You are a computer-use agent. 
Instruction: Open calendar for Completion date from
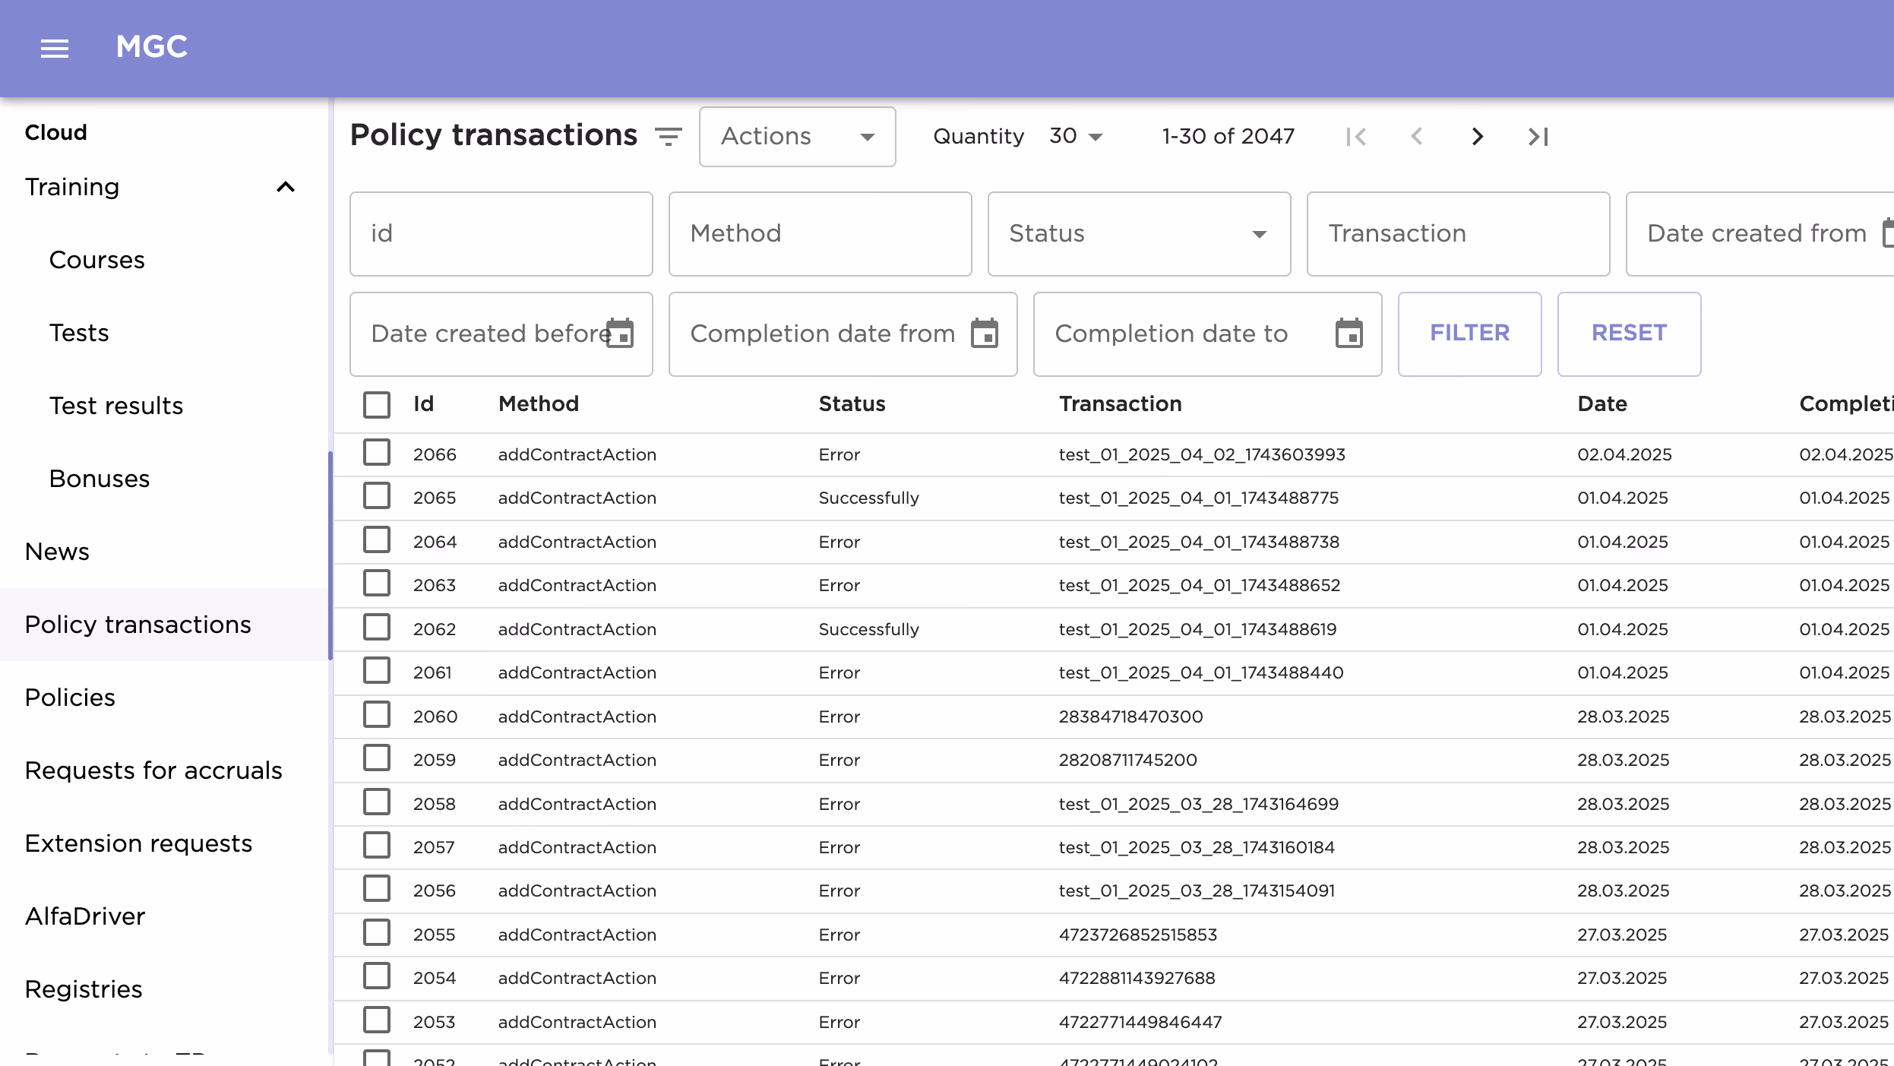985,334
